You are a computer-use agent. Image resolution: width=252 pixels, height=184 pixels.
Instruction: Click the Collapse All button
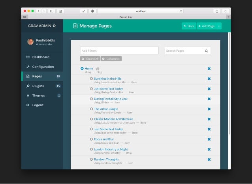[111, 59]
